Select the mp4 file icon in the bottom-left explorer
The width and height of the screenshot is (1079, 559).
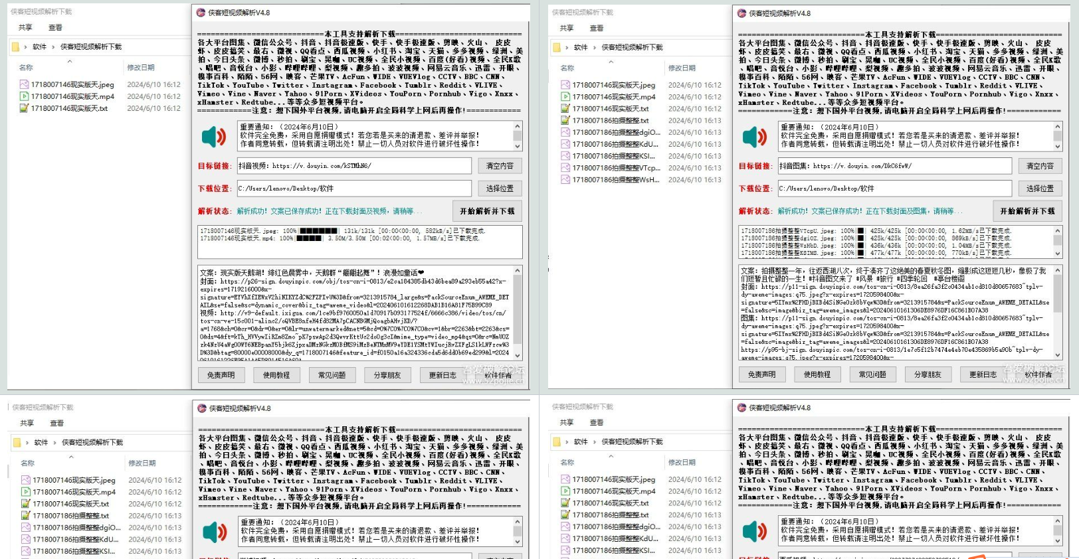point(26,492)
